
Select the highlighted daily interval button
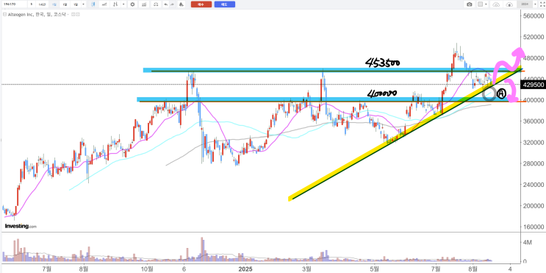pyautogui.click(x=54, y=4)
